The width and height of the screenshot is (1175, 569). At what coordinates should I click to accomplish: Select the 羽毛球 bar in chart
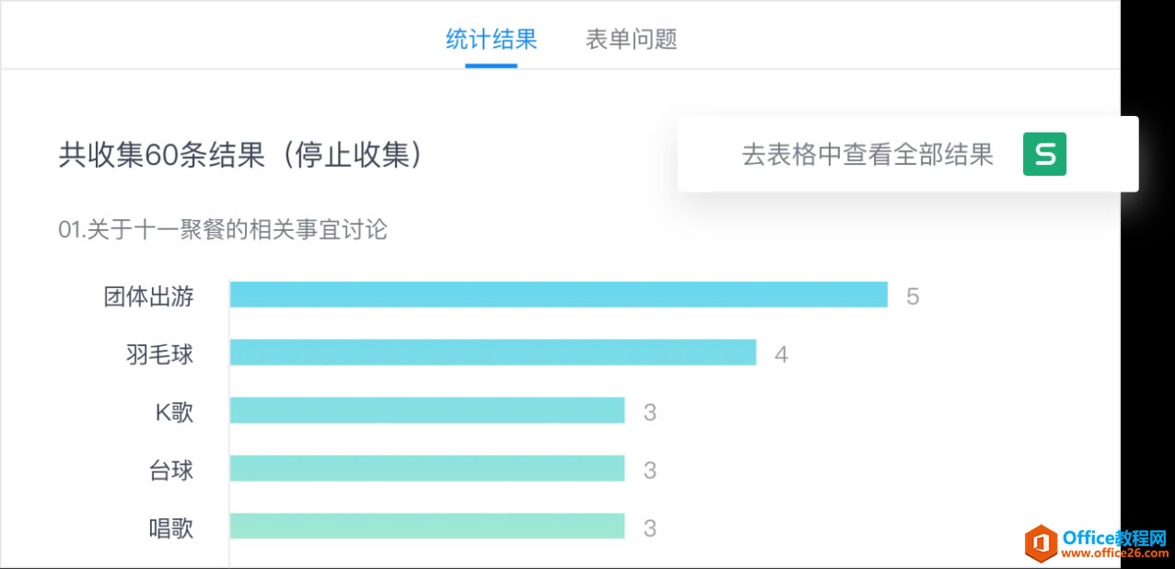point(493,353)
